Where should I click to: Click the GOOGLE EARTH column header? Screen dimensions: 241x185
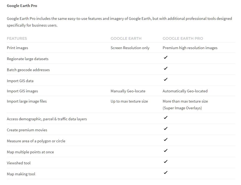click(x=126, y=38)
